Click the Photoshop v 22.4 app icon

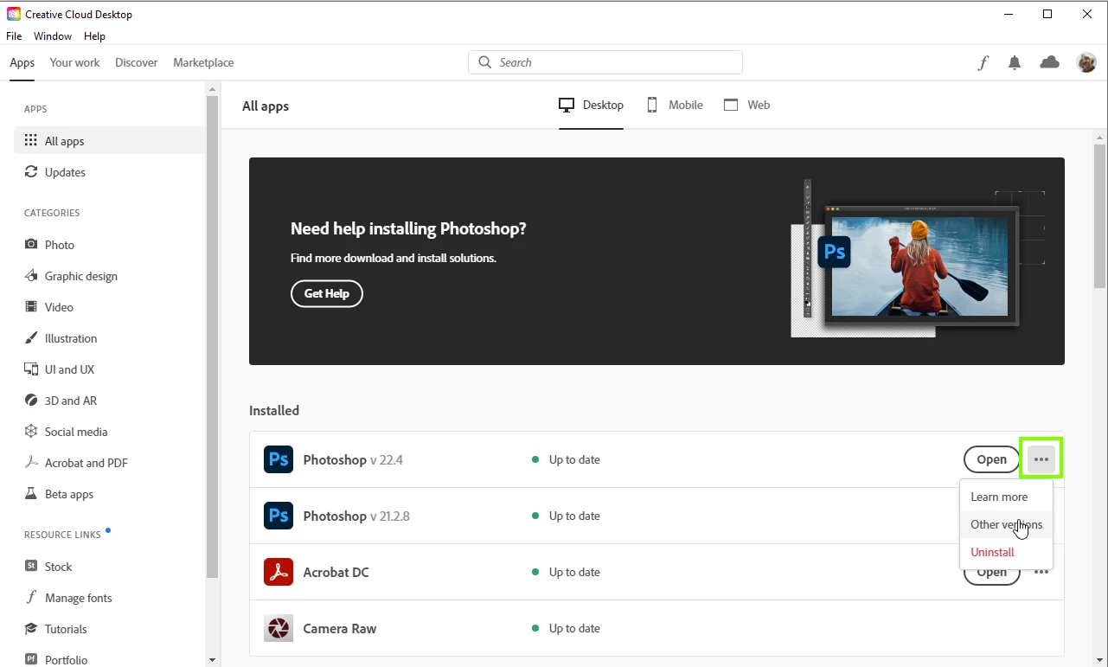279,459
